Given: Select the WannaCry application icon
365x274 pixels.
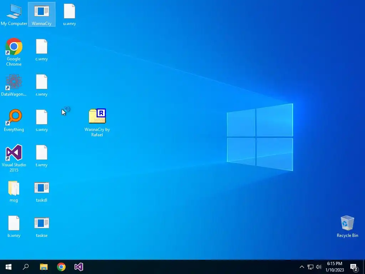Looking at the screenshot, I should click(x=41, y=14).
